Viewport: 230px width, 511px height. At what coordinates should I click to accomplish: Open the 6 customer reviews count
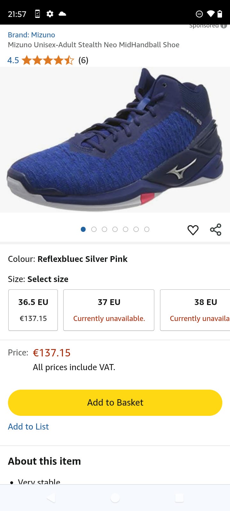tap(83, 60)
